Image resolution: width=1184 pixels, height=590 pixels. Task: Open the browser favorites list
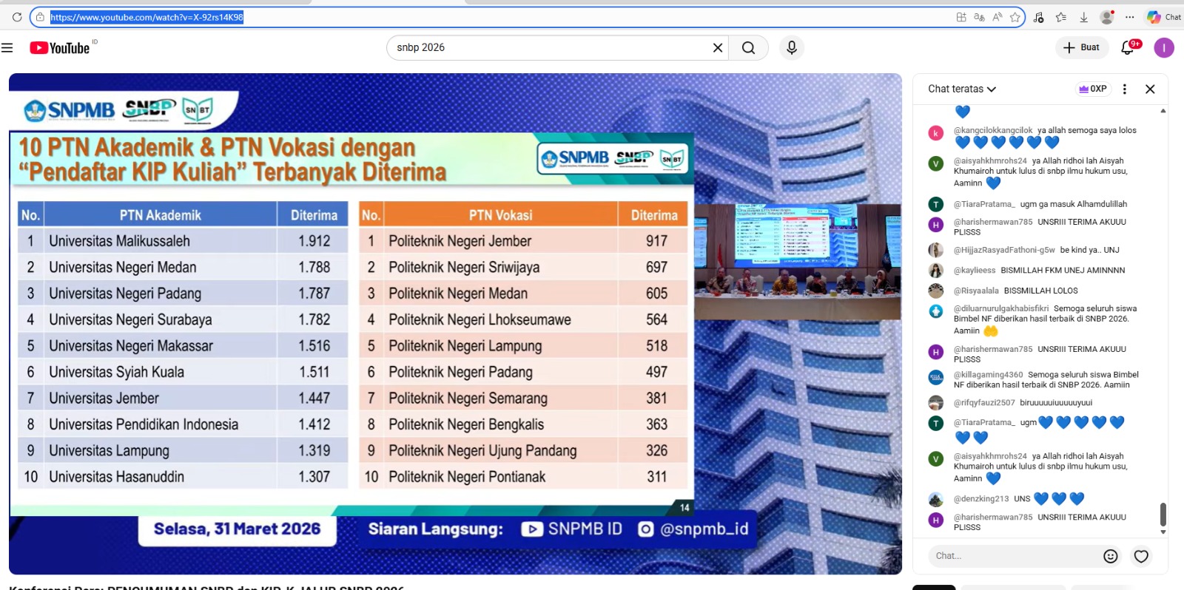(1060, 17)
